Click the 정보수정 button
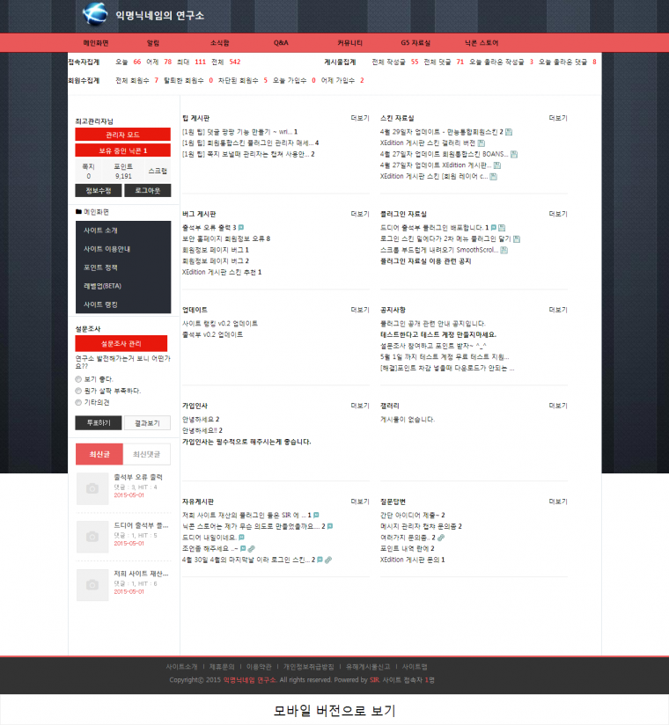This screenshot has width=669, height=725. tap(99, 191)
